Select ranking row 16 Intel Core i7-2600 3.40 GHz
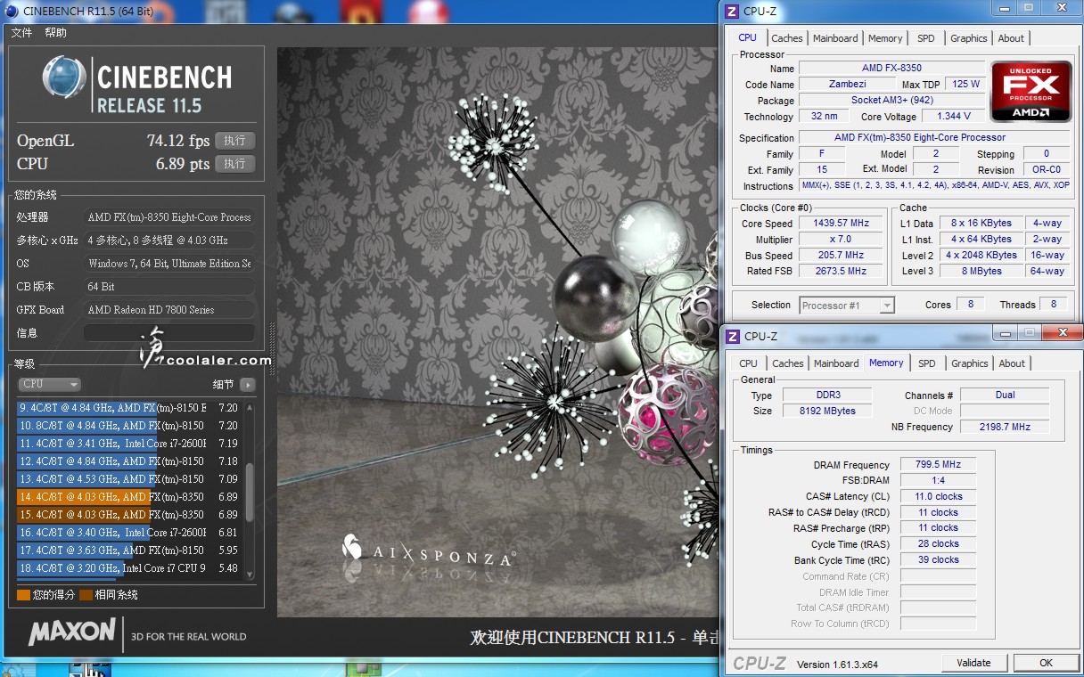 tap(129, 533)
